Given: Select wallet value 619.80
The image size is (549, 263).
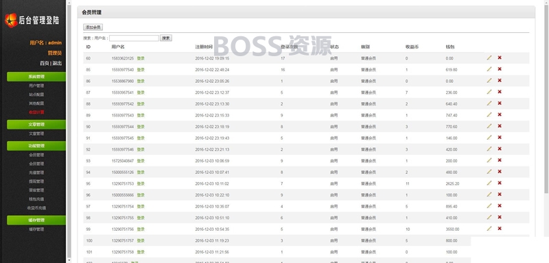Looking at the screenshot, I should tap(452, 70).
